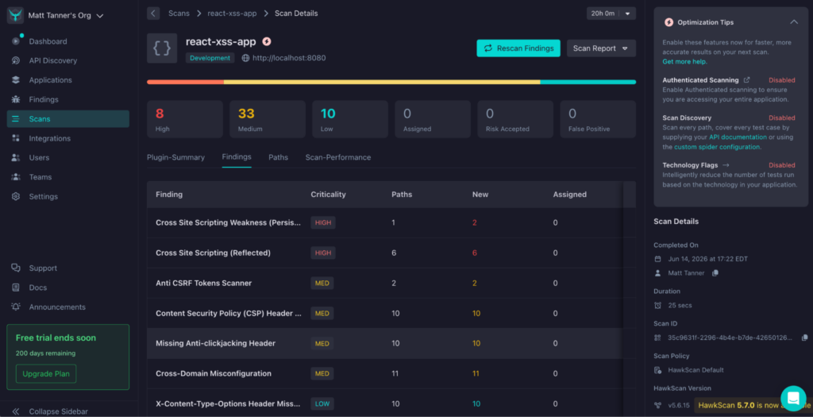Click the yellow Medium segment of severity bar
The image size is (813, 417).
click(x=382, y=82)
